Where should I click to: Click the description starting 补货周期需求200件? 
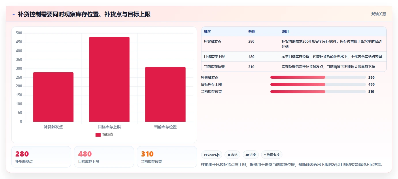click(332, 44)
